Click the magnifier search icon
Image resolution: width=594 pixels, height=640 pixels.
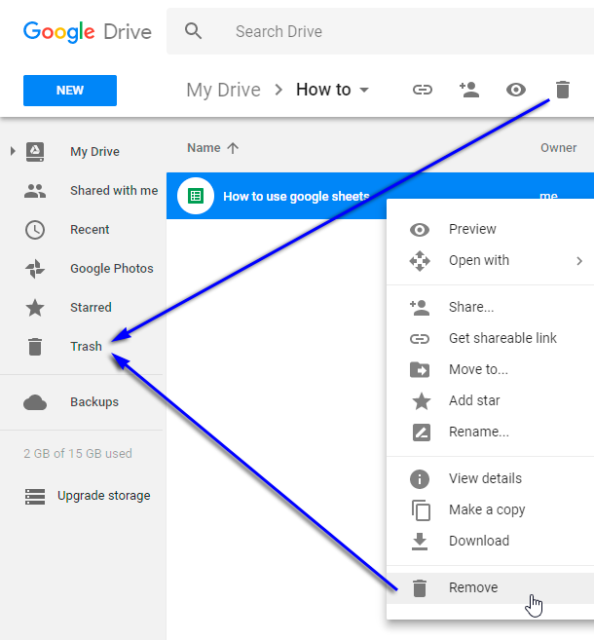tap(194, 31)
